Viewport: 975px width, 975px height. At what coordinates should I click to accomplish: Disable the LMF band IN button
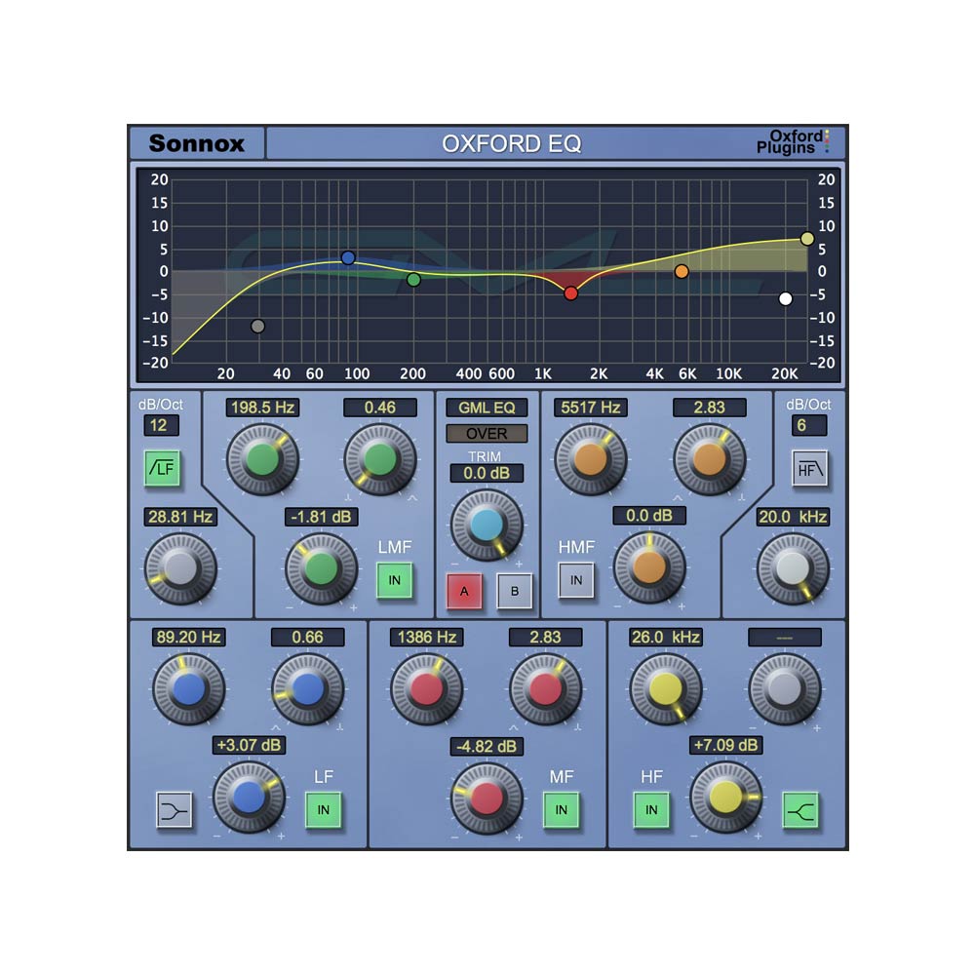[395, 579]
